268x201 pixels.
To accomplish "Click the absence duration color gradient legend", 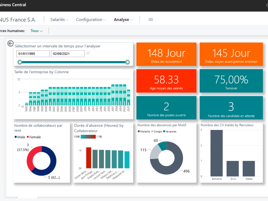I will point(88,137).
